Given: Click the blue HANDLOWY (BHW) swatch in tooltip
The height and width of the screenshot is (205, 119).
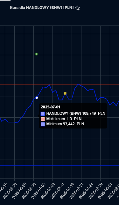Looking at the screenshot, I should point(43,114).
